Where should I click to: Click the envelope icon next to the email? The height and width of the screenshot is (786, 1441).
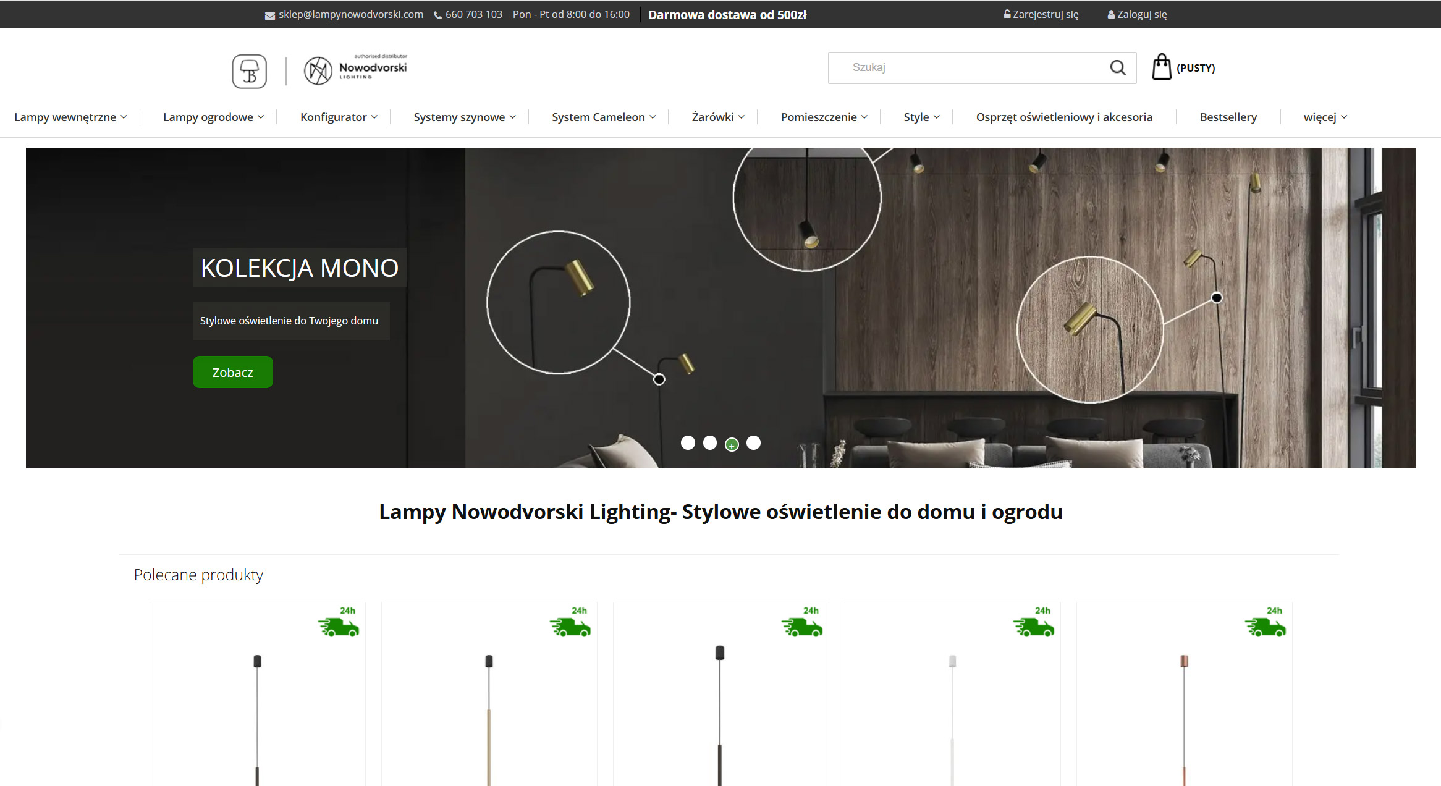(269, 14)
